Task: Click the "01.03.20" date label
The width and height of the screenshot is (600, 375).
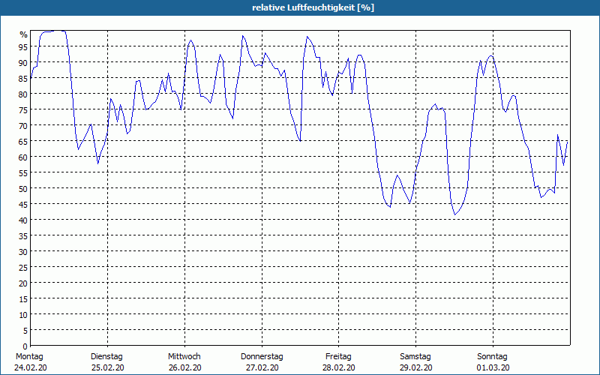Action: point(493,367)
